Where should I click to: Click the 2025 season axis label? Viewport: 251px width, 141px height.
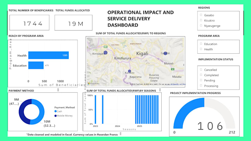[140, 126]
